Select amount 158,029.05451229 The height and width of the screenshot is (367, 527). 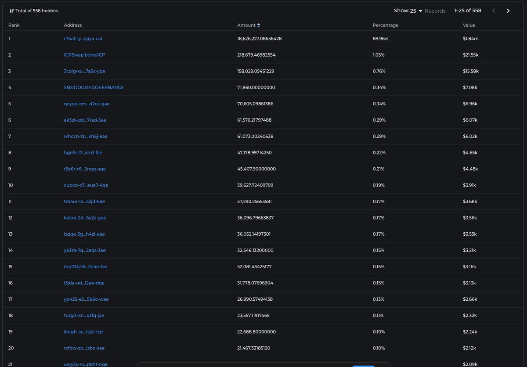click(x=256, y=71)
